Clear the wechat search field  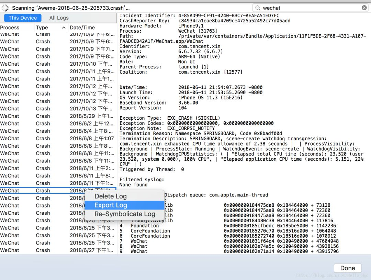point(364,8)
